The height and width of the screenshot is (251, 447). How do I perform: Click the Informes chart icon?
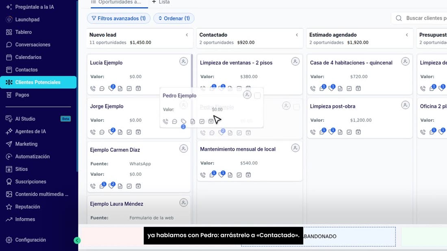coord(9,219)
